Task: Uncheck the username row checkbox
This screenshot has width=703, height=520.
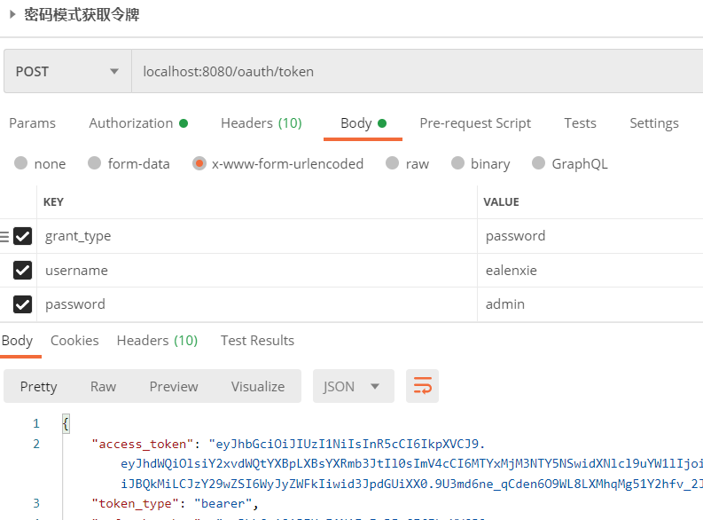Action: coord(22,270)
